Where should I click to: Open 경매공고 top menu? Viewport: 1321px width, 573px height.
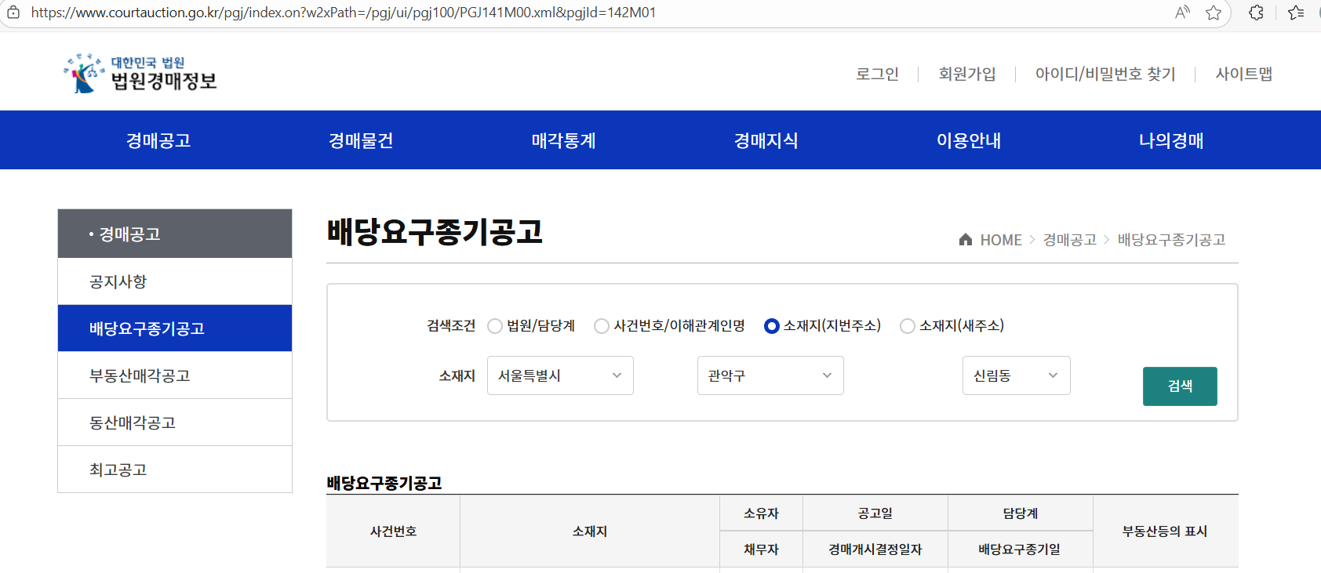pos(158,140)
